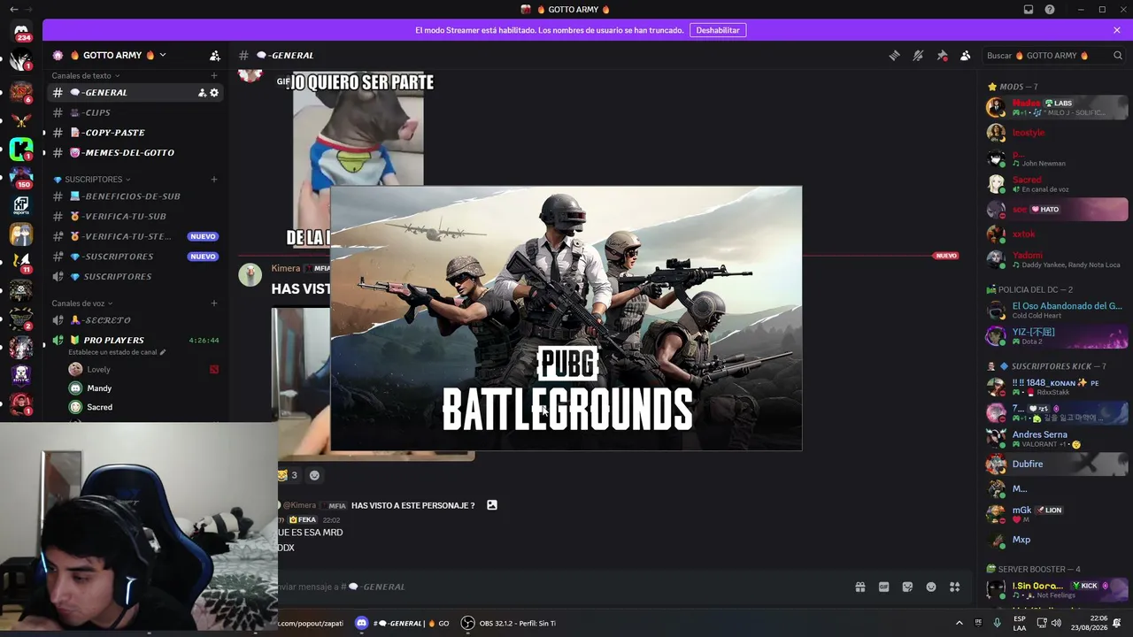This screenshot has height=637, width=1133.
Task: Toggle the emoji reaction with count 3
Action: pyautogui.click(x=289, y=475)
